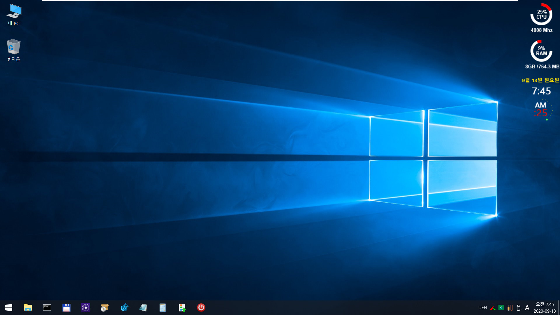Click the 9월 13일 일요일 date widget
Viewport: 560px width, 315px height.
[540, 80]
